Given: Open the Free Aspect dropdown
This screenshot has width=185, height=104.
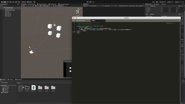Looking at the screenshot, I should click(x=97, y=6).
